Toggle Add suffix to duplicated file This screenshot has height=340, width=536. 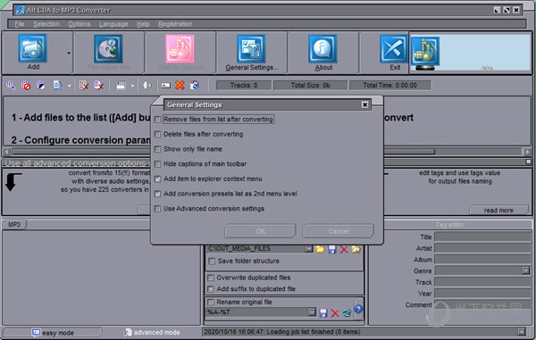click(x=211, y=289)
